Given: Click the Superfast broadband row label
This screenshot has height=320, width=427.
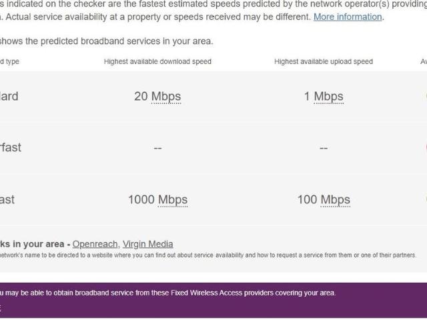Looking at the screenshot, I should tap(11, 147).
